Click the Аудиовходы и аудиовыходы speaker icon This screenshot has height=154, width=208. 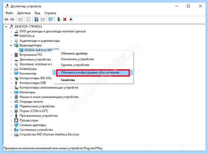[16, 40]
